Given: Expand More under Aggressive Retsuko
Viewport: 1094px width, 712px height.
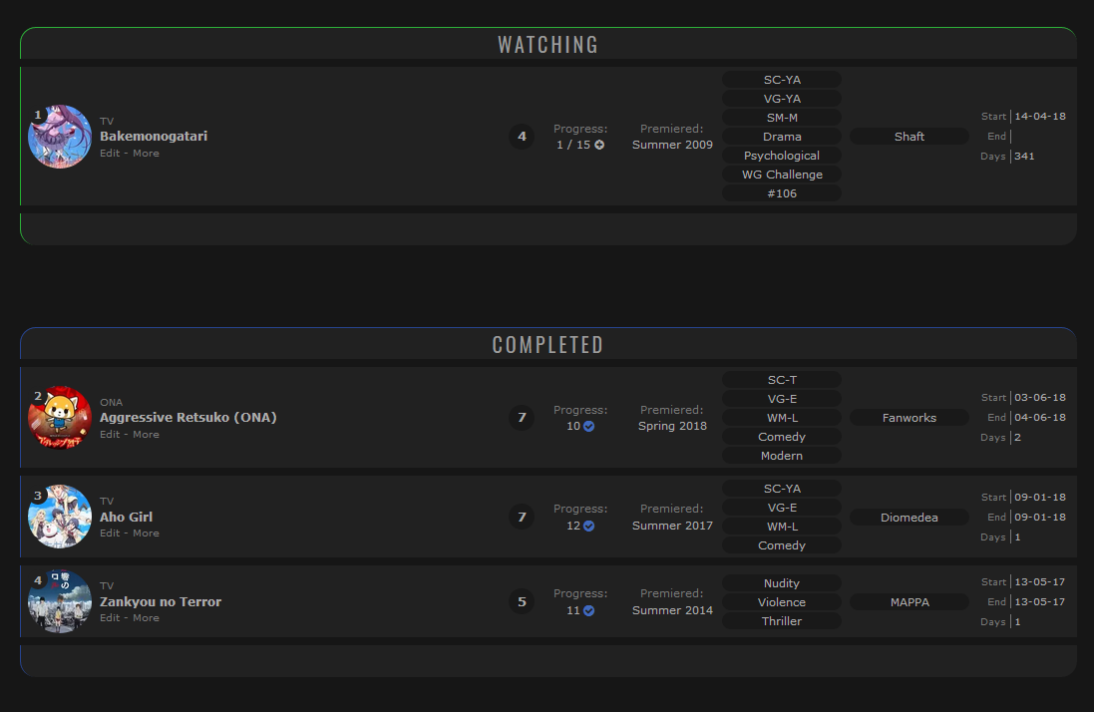Looking at the screenshot, I should tap(146, 435).
